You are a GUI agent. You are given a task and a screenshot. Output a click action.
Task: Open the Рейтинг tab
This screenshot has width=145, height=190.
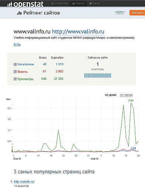coord(78,3)
